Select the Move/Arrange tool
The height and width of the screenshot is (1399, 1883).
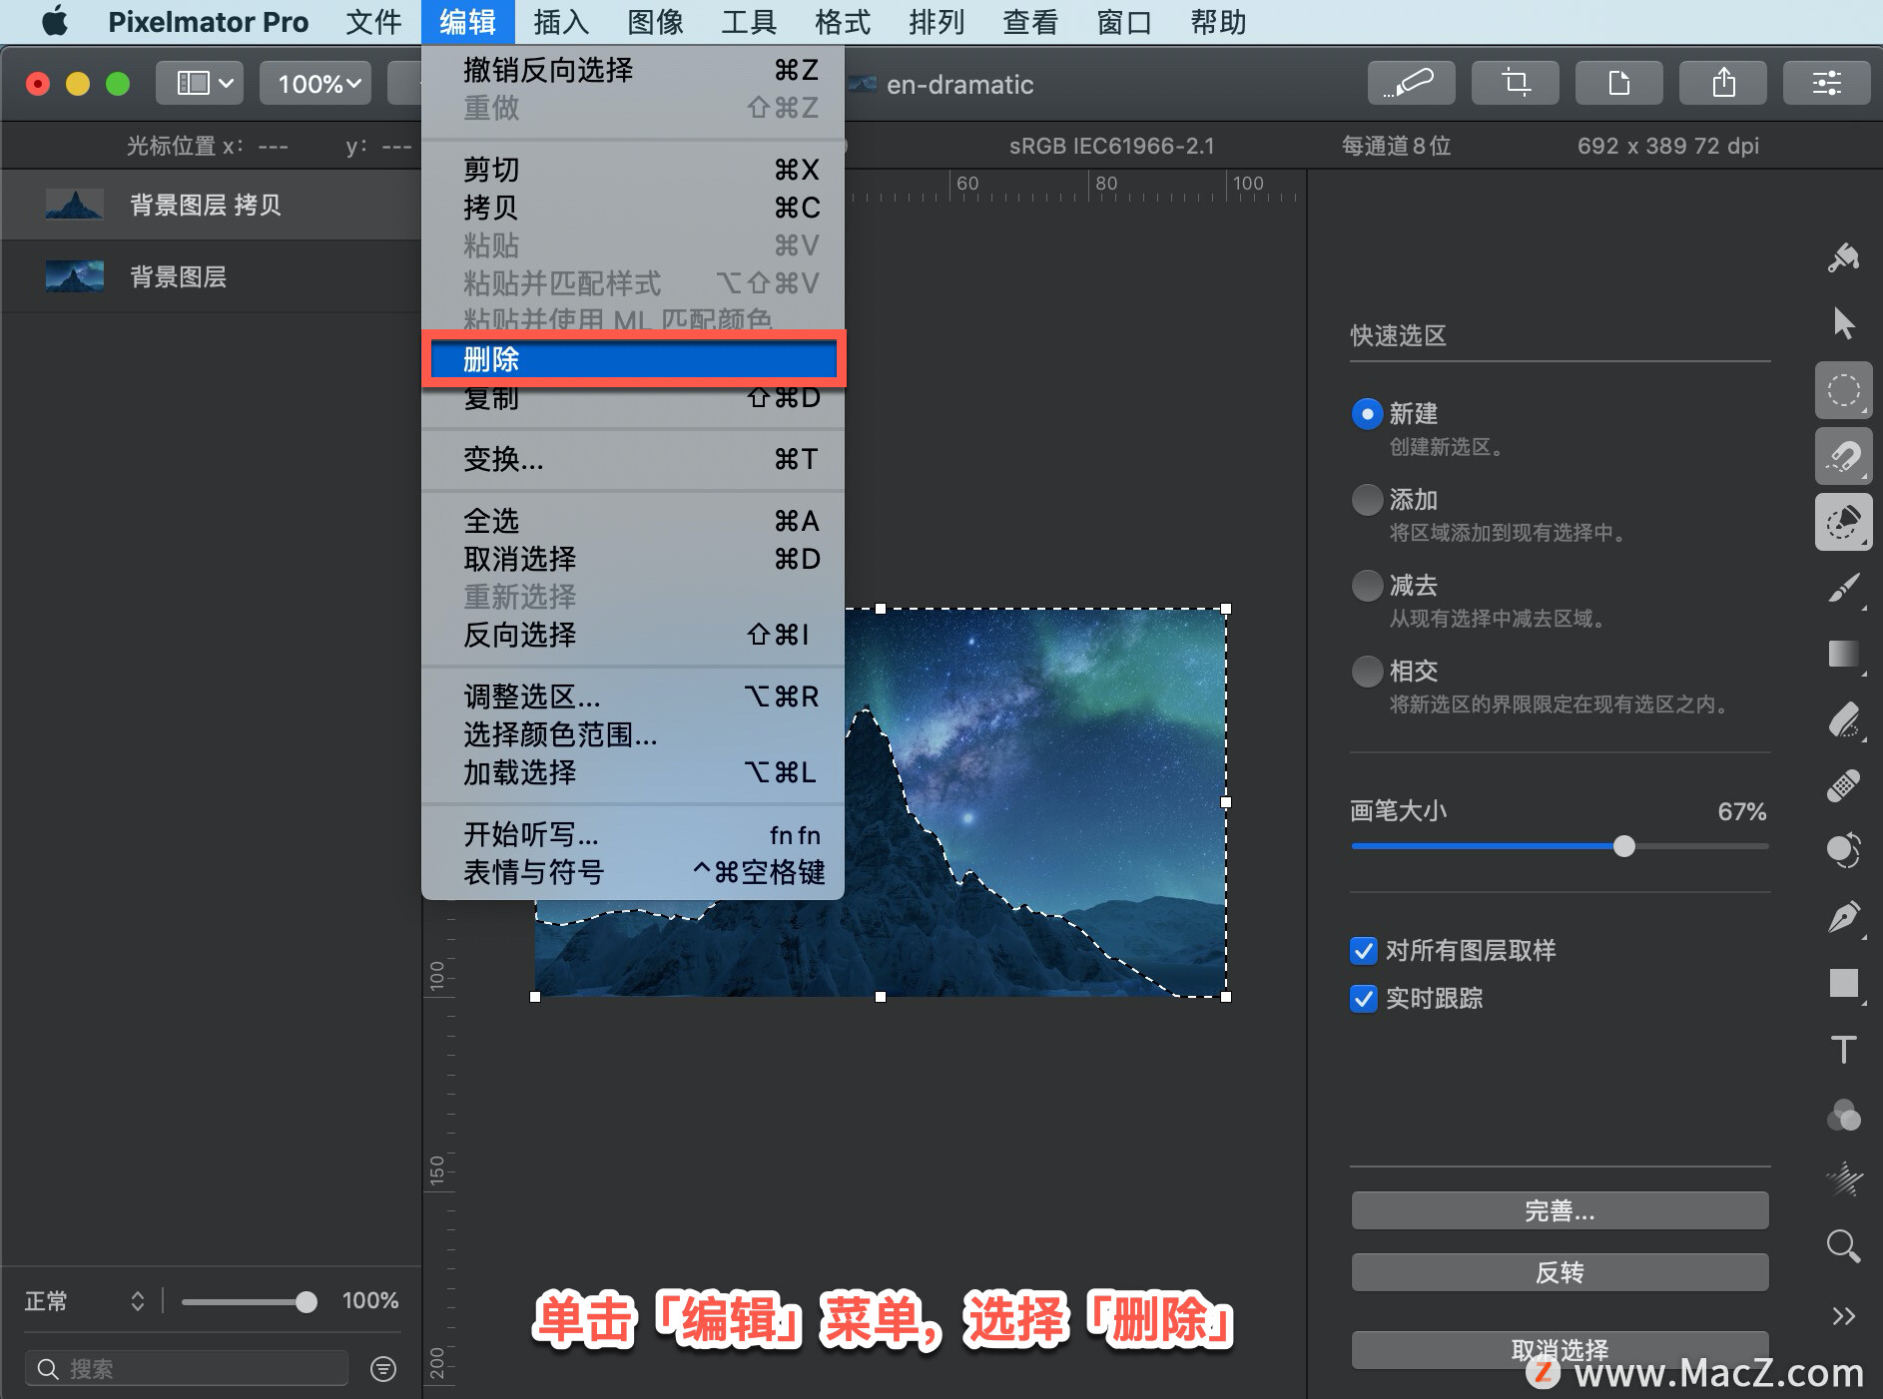[1845, 323]
